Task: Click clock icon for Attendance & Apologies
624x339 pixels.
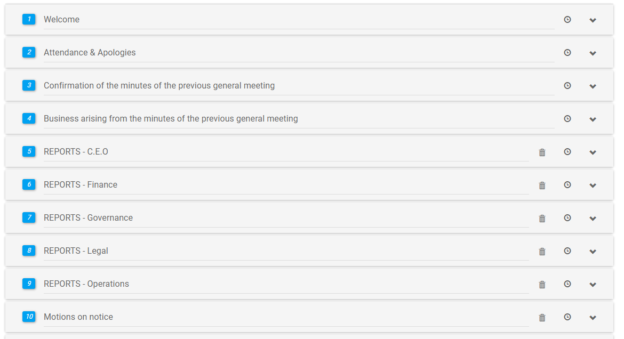Action: tap(567, 53)
